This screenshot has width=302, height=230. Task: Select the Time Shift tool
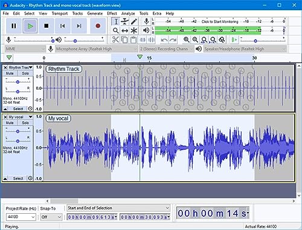[x=125, y=31]
